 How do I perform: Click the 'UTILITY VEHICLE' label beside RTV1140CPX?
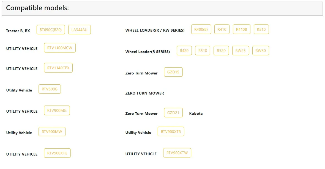point(22,69)
